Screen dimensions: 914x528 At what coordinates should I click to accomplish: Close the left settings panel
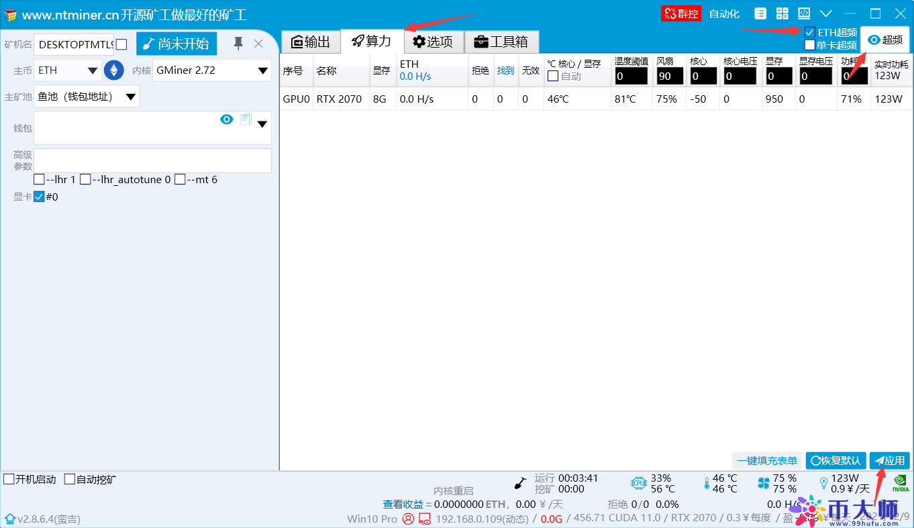(258, 44)
